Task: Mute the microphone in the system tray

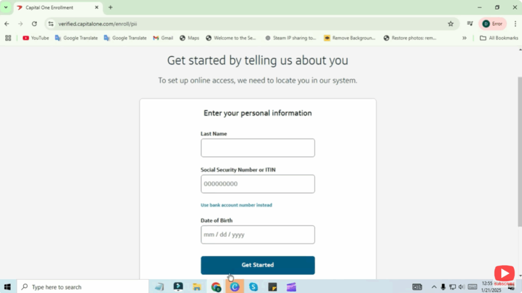Action: coord(443,286)
